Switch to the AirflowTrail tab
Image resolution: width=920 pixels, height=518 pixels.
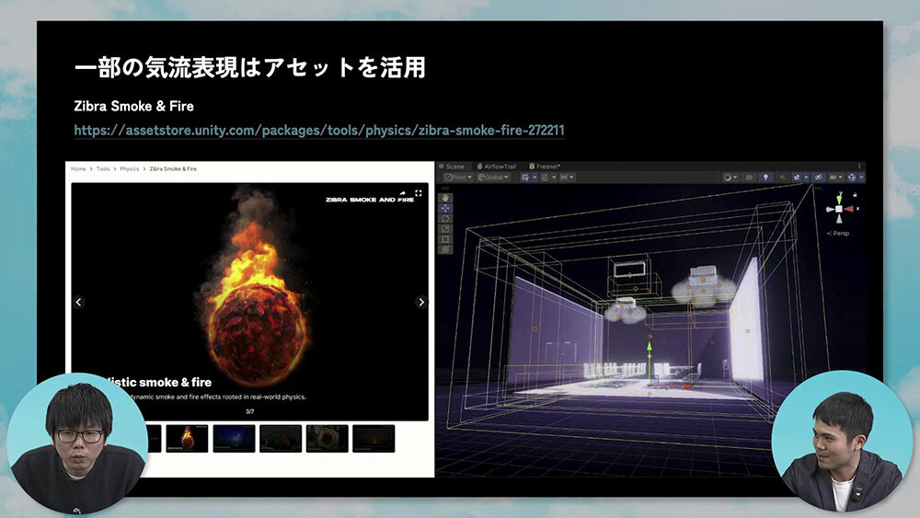click(x=497, y=167)
